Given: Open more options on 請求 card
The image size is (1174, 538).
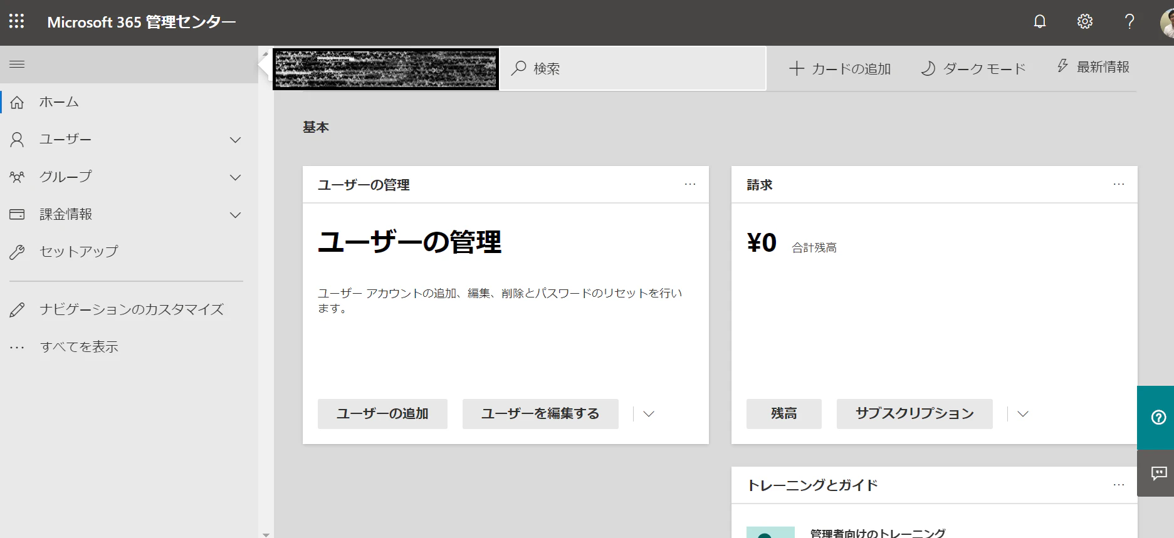Looking at the screenshot, I should coord(1119,184).
